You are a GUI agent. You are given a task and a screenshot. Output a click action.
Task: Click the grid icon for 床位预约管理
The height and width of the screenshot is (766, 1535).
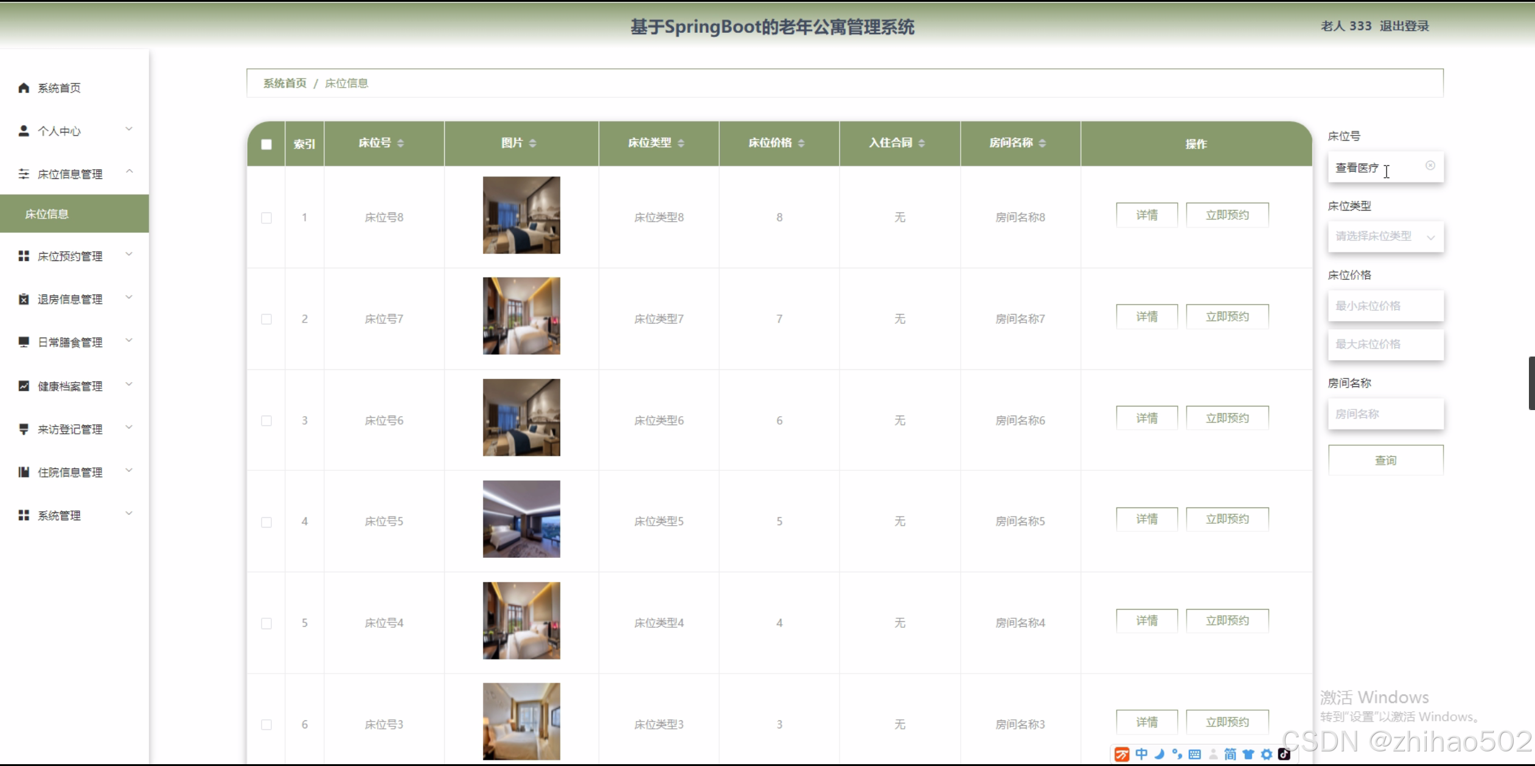point(24,256)
